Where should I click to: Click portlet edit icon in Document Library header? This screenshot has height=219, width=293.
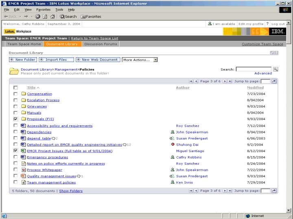pos(272,53)
